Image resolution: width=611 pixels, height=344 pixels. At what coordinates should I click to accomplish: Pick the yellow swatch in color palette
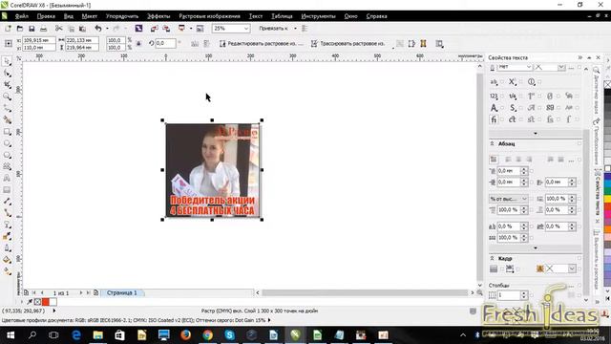(607, 199)
